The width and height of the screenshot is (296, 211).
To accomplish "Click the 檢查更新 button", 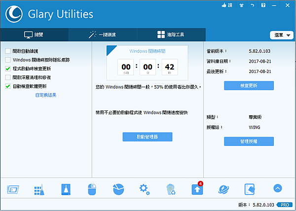I will [x=249, y=86].
